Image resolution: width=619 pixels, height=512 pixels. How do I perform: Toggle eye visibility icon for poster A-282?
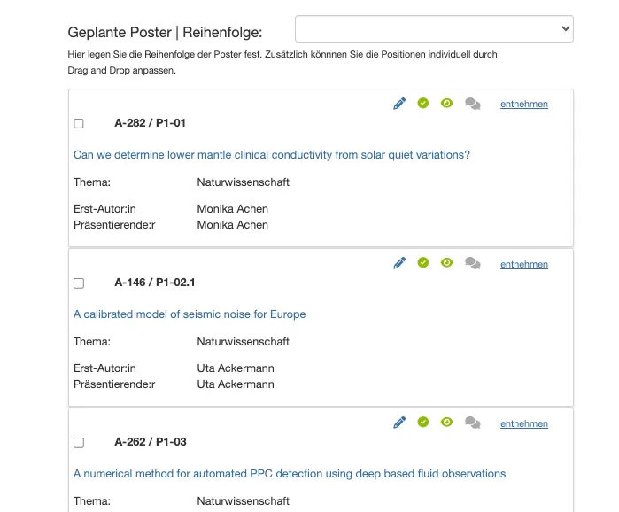click(x=447, y=104)
